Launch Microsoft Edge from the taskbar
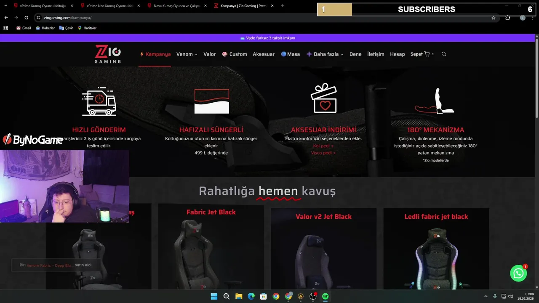The height and width of the screenshot is (303, 539). 251,296
